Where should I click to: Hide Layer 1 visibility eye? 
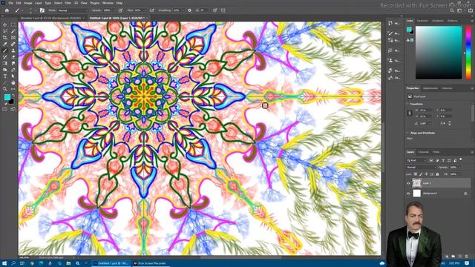point(408,183)
